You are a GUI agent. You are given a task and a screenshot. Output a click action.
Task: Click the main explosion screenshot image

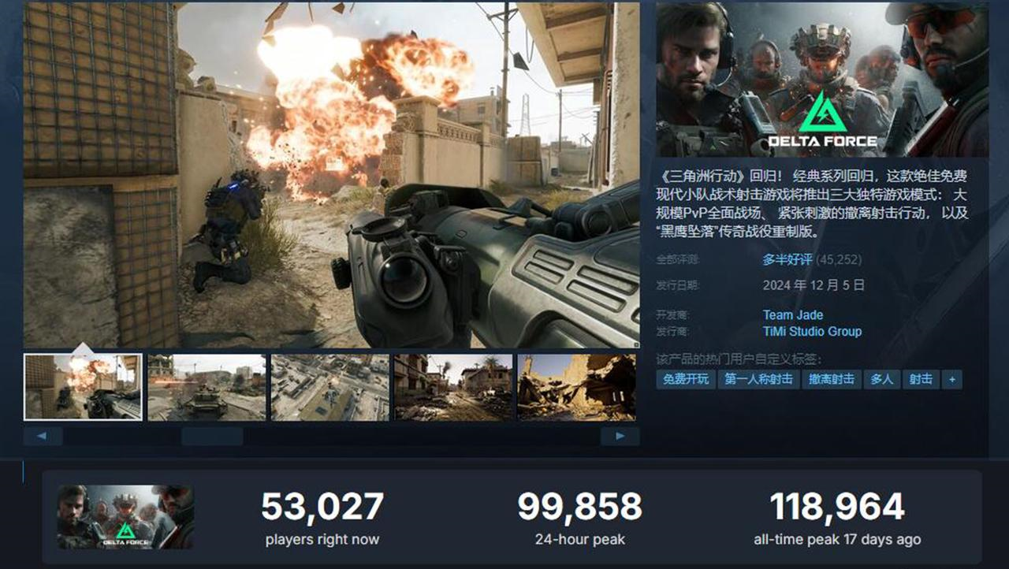pyautogui.click(x=331, y=175)
